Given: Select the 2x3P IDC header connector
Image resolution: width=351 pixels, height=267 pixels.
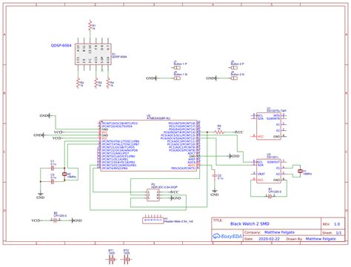Looking at the screenshot, I should tap(153, 195).
